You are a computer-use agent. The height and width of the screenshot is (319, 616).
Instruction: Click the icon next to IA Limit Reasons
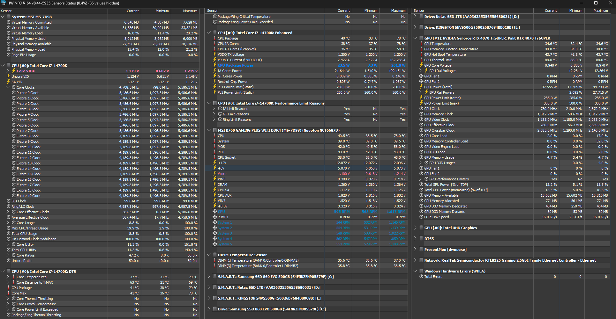click(x=220, y=109)
